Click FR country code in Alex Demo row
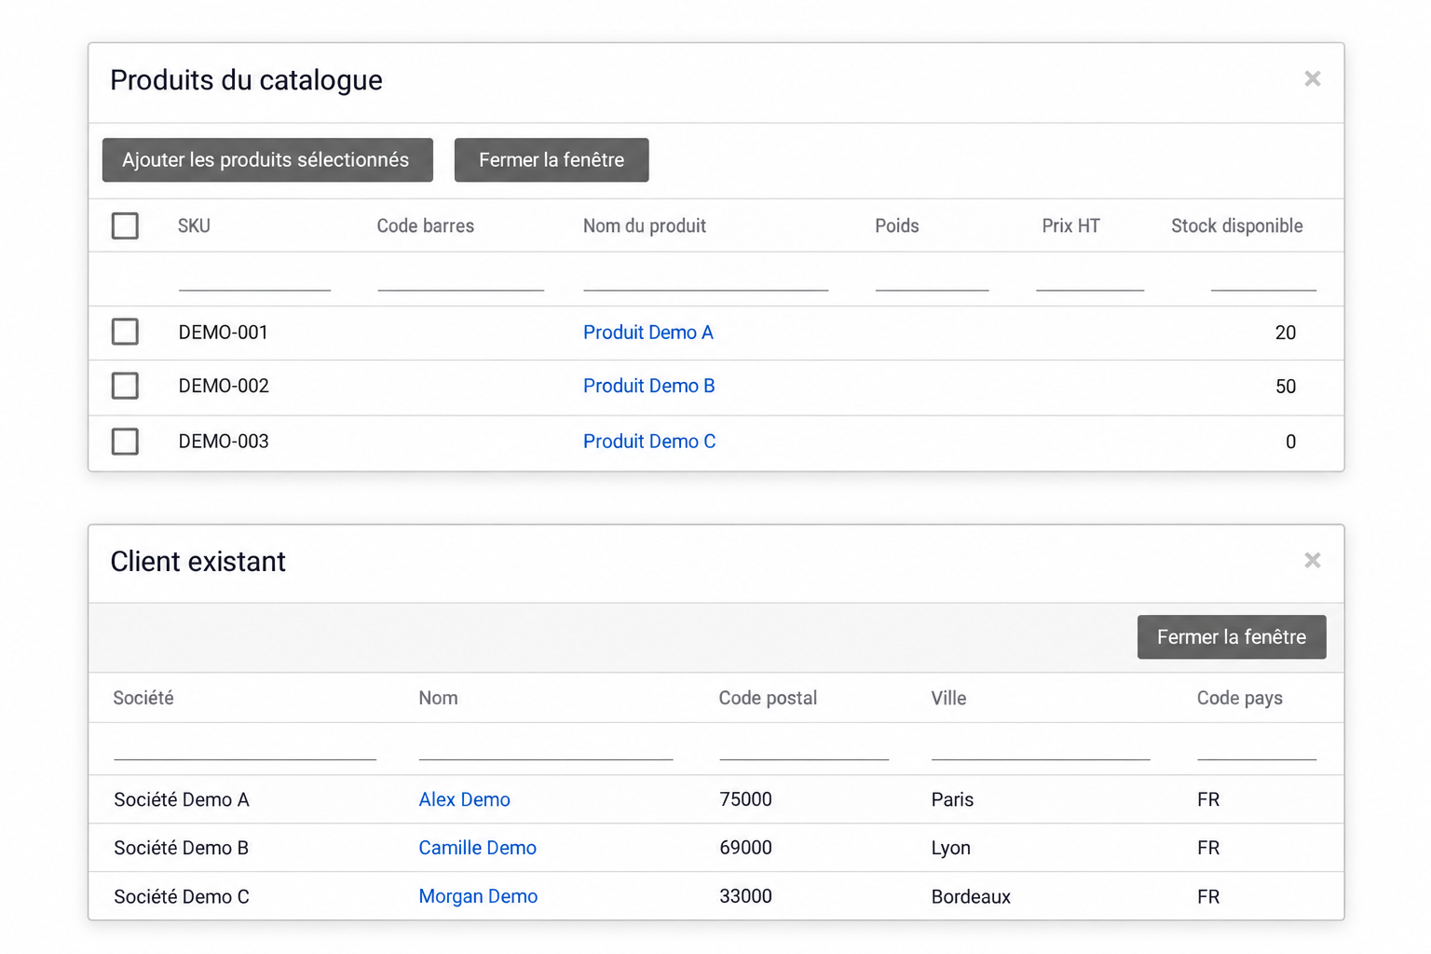1431x954 pixels. (1208, 799)
